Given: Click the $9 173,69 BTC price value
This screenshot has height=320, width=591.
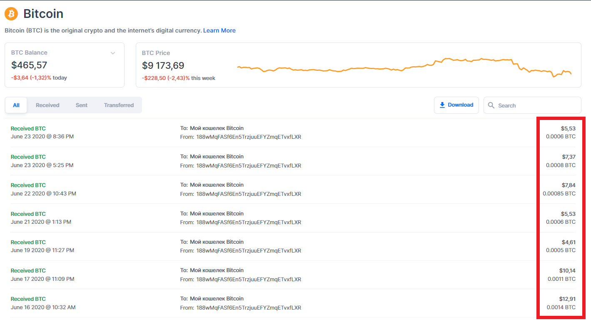Looking at the screenshot, I should coord(163,65).
